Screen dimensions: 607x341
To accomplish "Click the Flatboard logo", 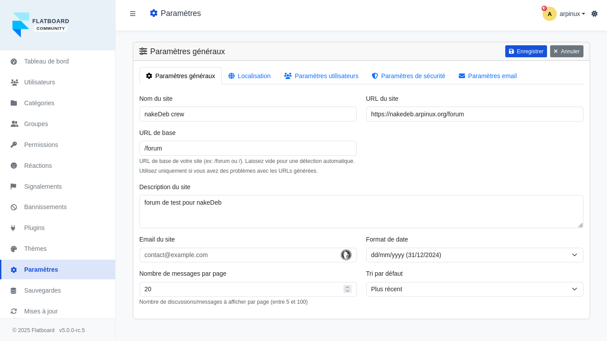I will (40, 25).
